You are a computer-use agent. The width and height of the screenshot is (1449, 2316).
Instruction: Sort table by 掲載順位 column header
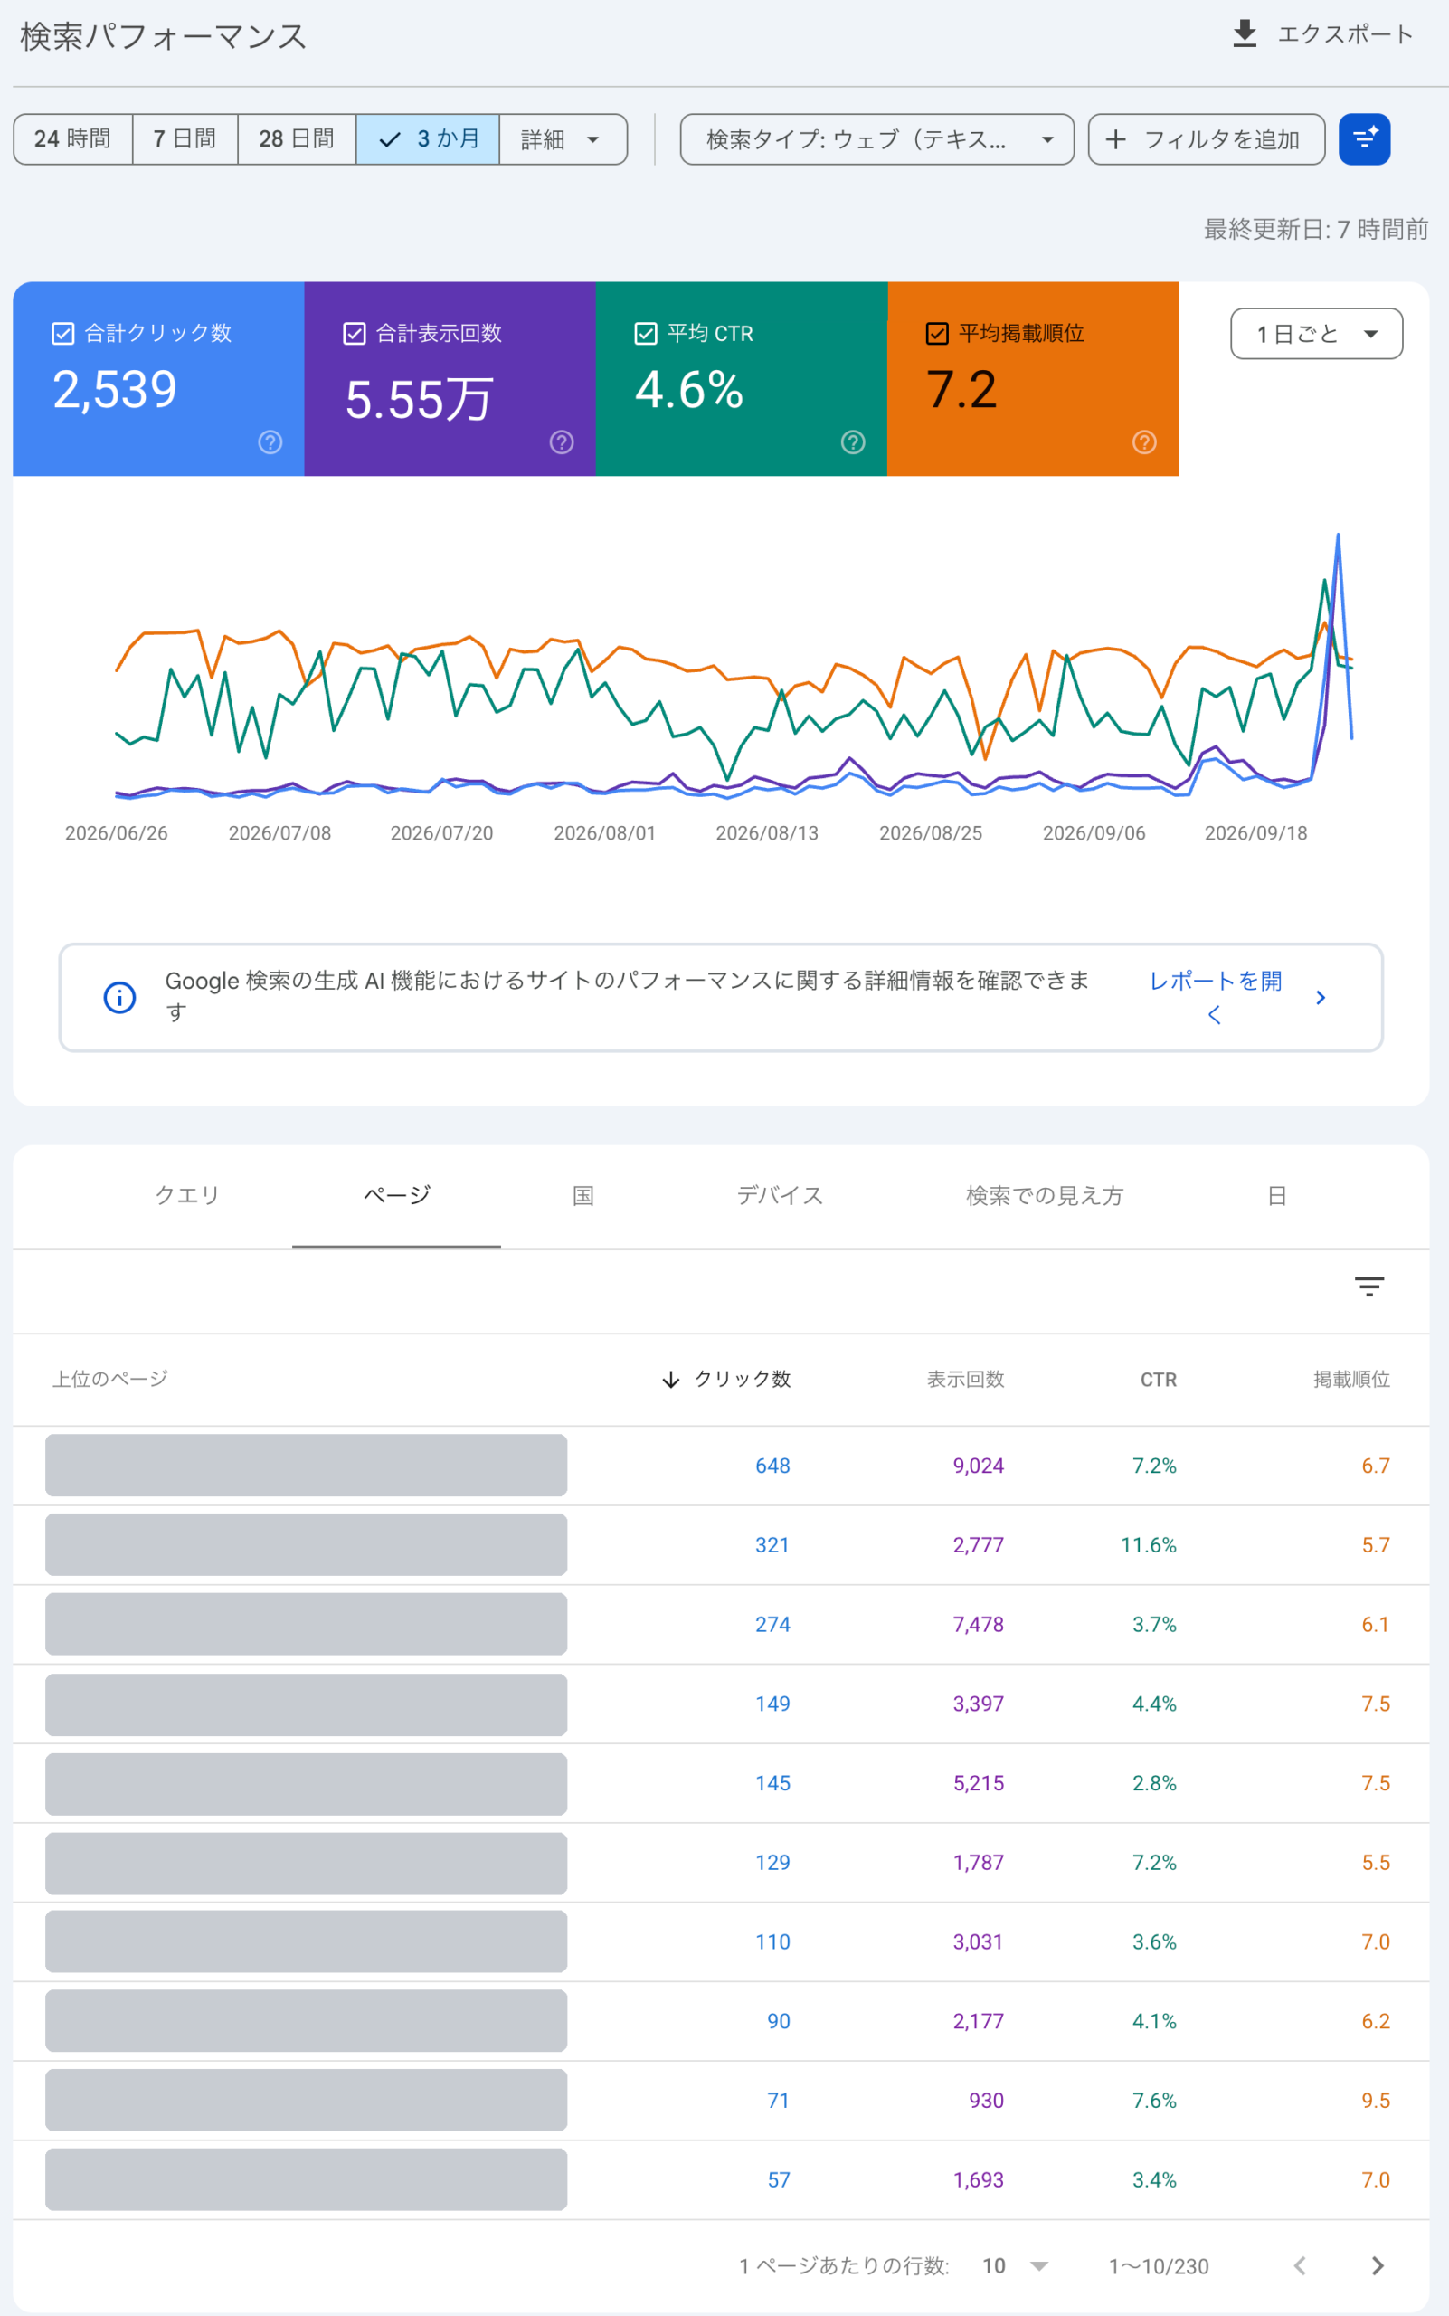pos(1351,1379)
